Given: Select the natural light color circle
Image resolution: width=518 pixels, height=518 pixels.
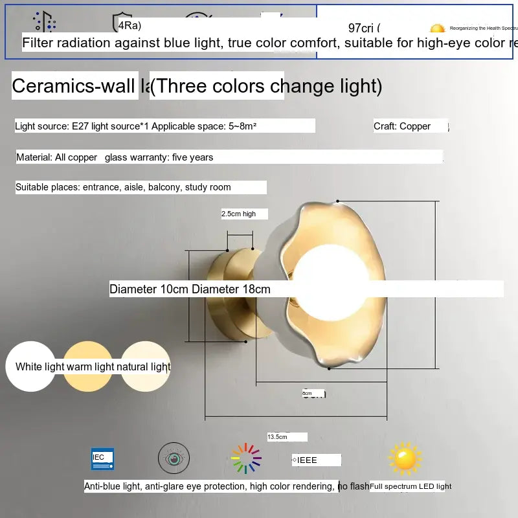Looking at the screenshot, I should point(146,366).
